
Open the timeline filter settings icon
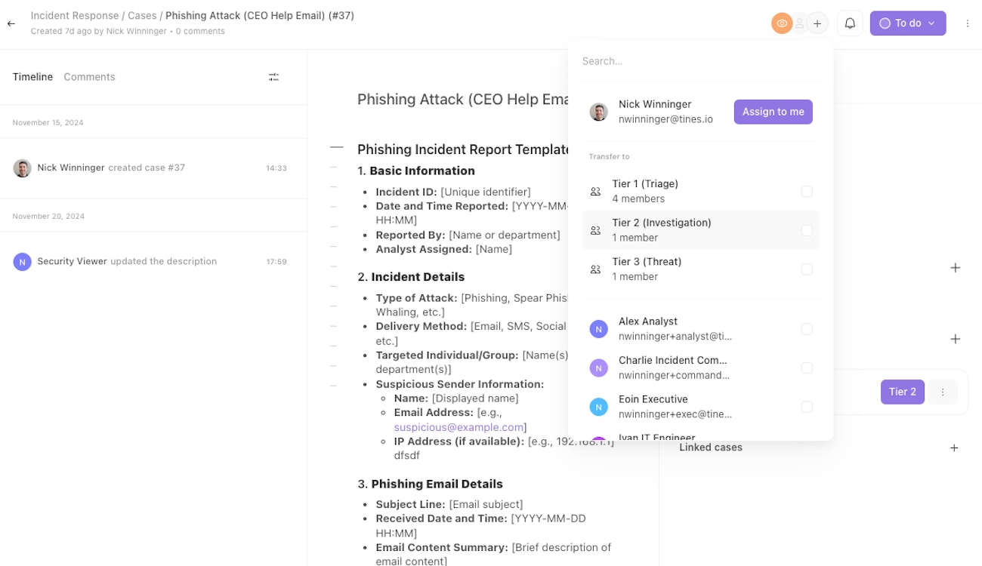click(x=273, y=77)
